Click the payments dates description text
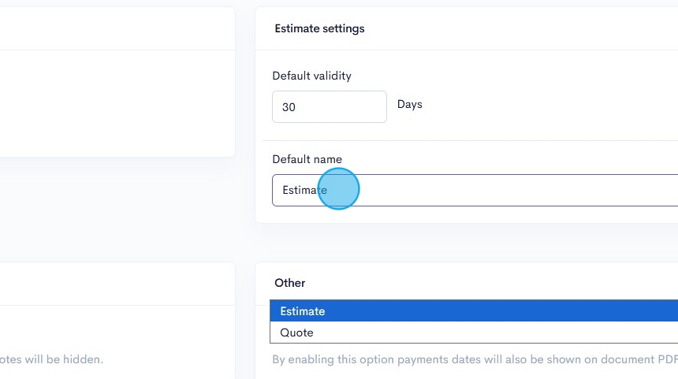The height and width of the screenshot is (379, 678). pyautogui.click(x=473, y=359)
